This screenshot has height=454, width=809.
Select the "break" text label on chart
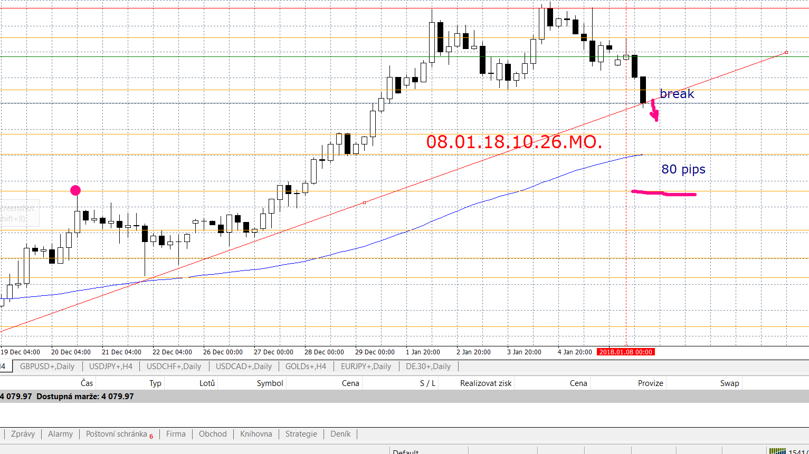677,94
